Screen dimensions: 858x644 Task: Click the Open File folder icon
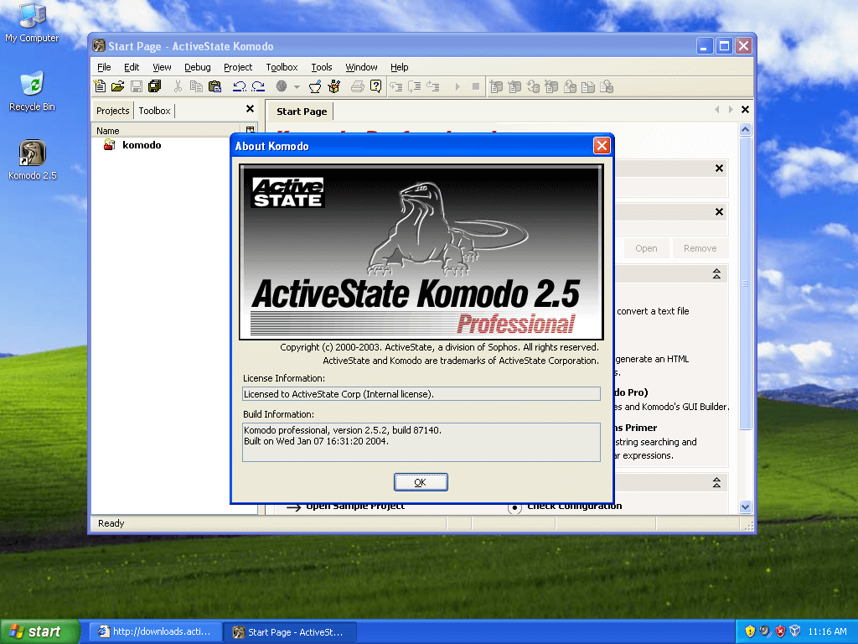pos(117,86)
